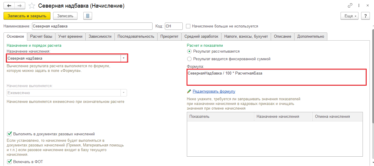This screenshot has height=166, width=374.
Task: Open the vertical dots options menu
Action: pyautogui.click(x=359, y=6)
